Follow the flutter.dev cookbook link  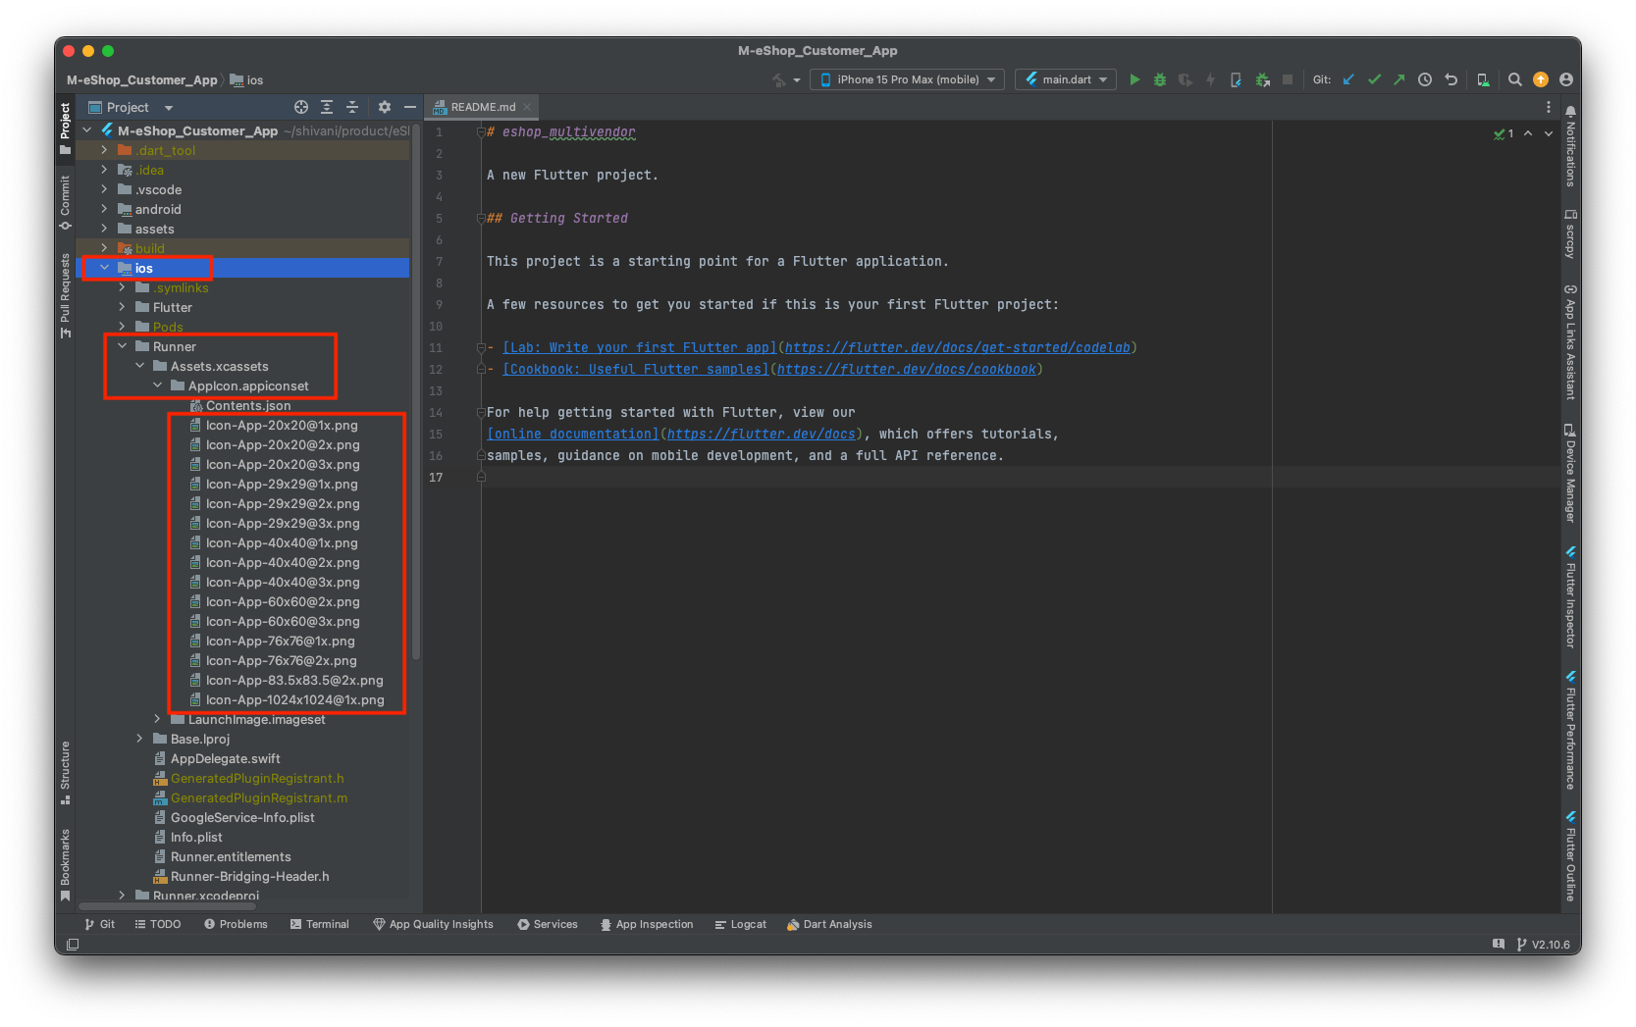click(907, 369)
